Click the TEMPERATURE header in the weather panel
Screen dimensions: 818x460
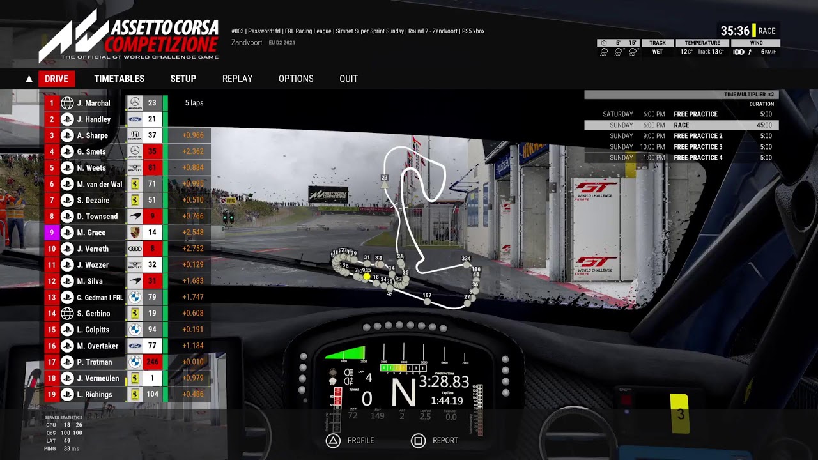pos(702,43)
